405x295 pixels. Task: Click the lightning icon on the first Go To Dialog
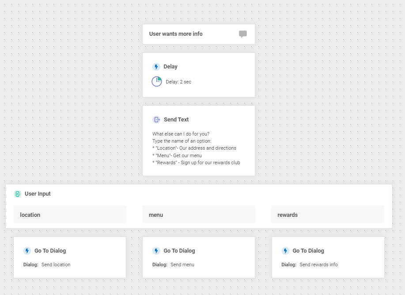click(x=27, y=250)
